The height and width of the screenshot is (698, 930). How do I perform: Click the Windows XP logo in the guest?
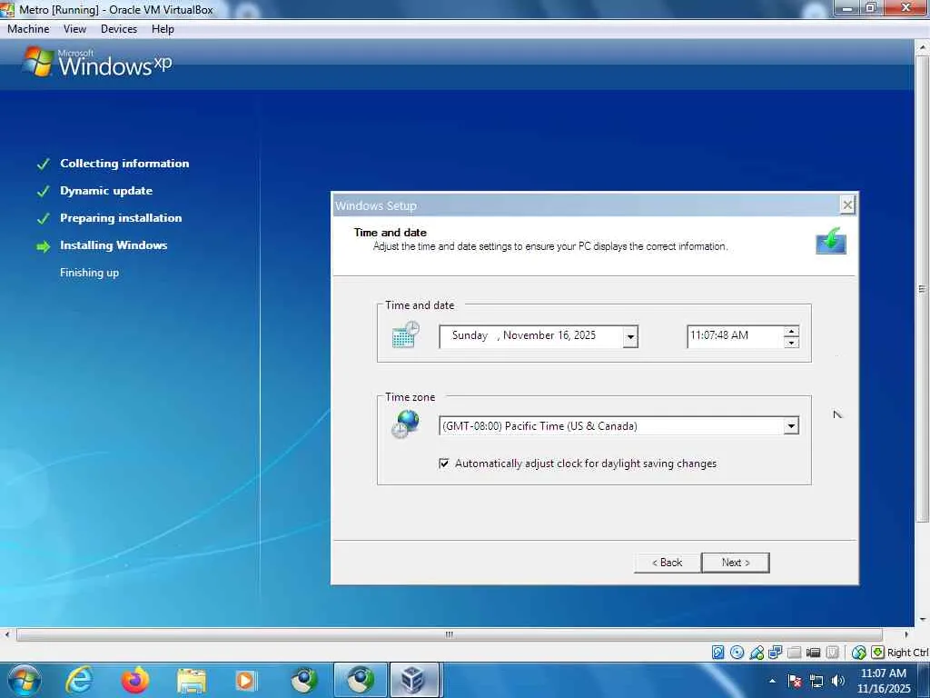click(98, 63)
